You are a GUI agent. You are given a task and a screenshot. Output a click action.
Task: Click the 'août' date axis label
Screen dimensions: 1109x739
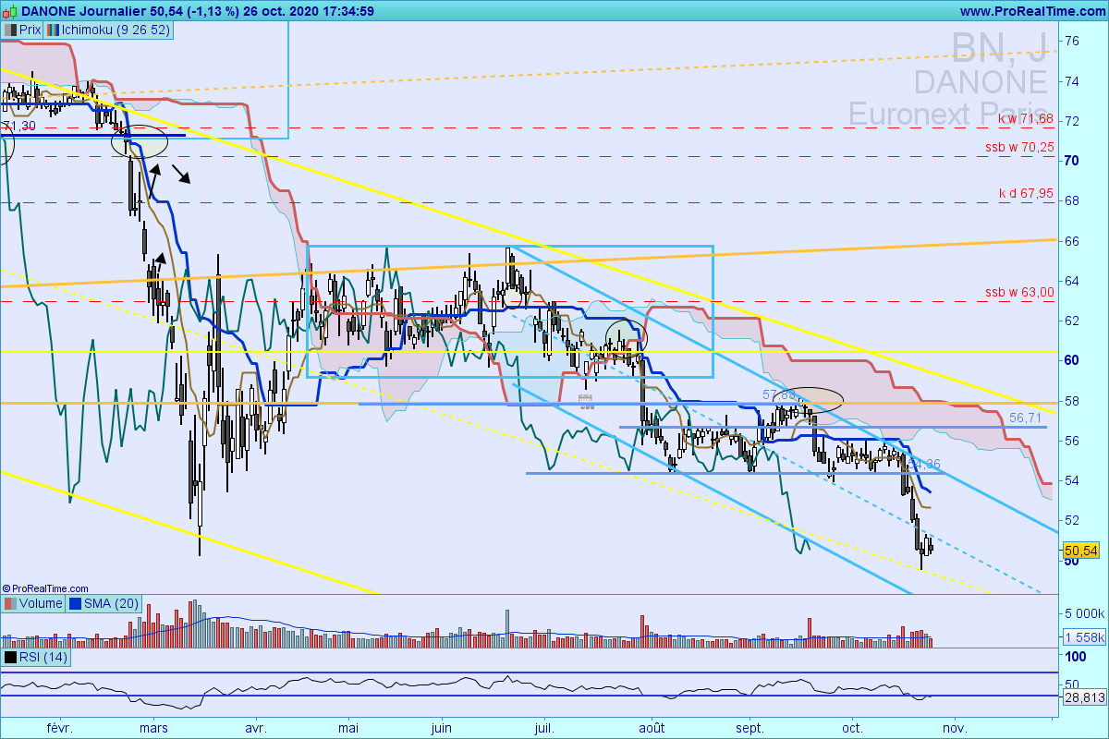(x=652, y=728)
